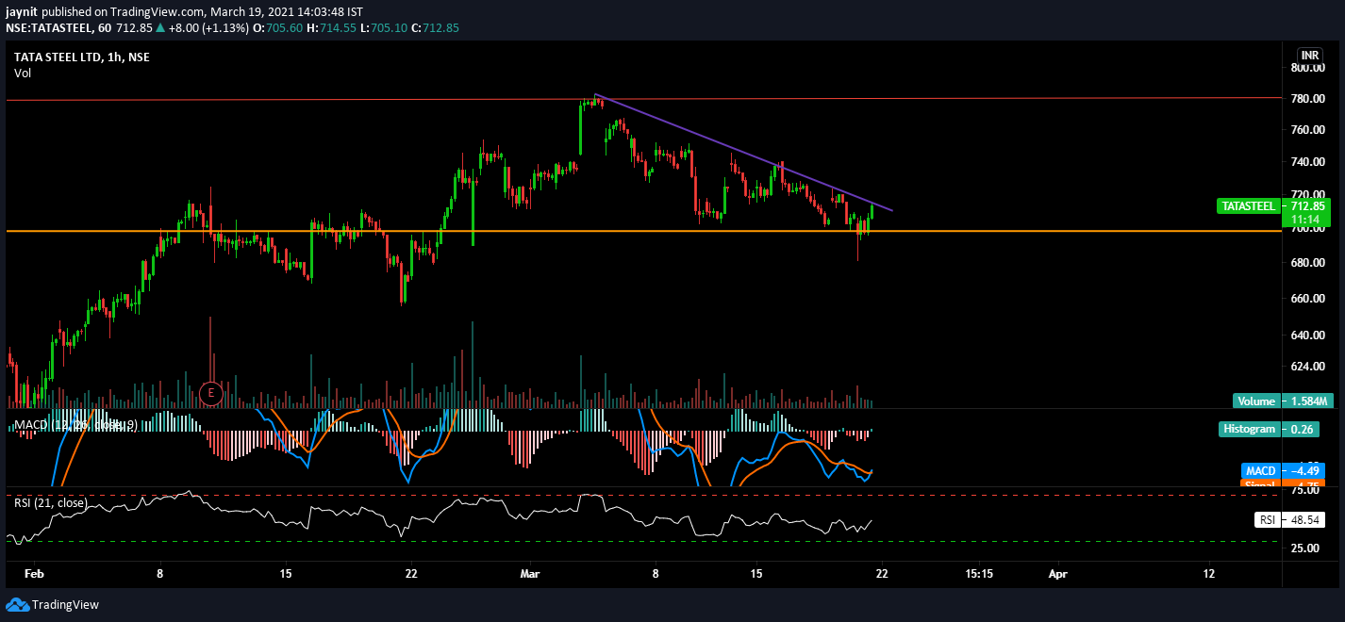This screenshot has width=1345, height=622.
Task: Click the TATASTEEL price label tag
Action: [x=1249, y=205]
